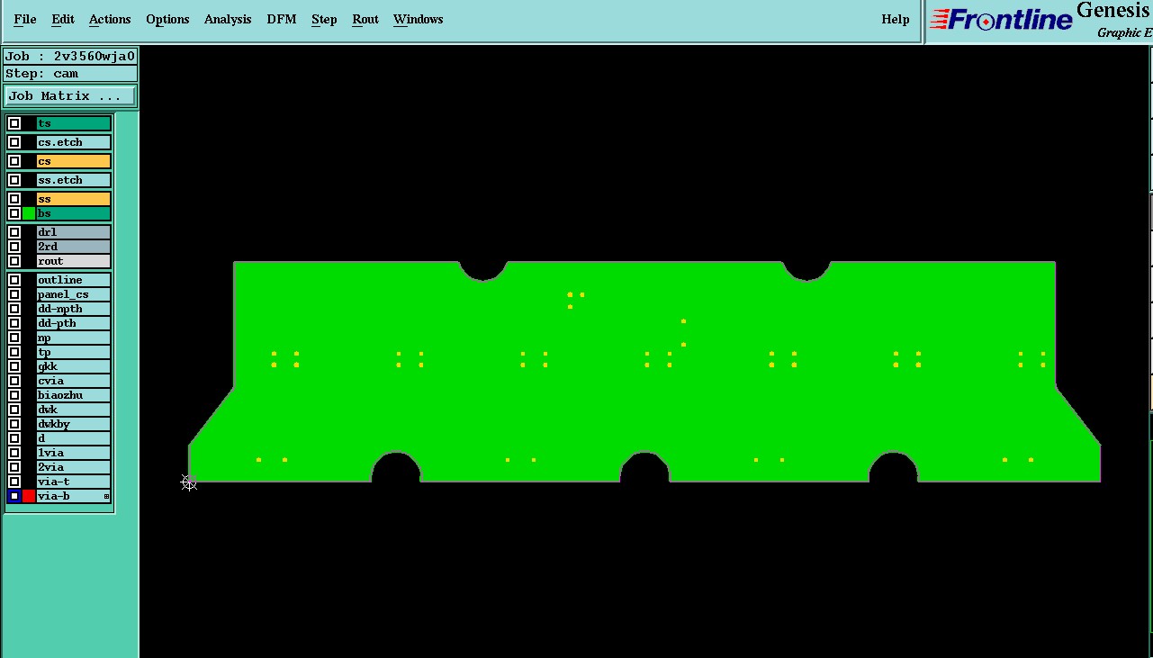
Task: Open the Help menu
Action: [x=896, y=19]
